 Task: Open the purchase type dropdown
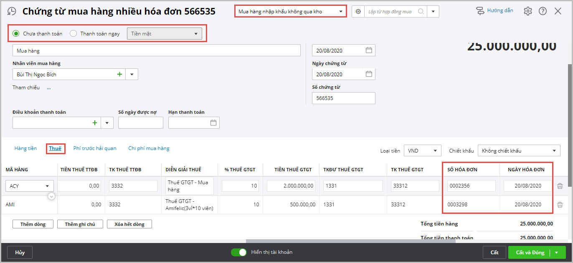[x=291, y=12]
